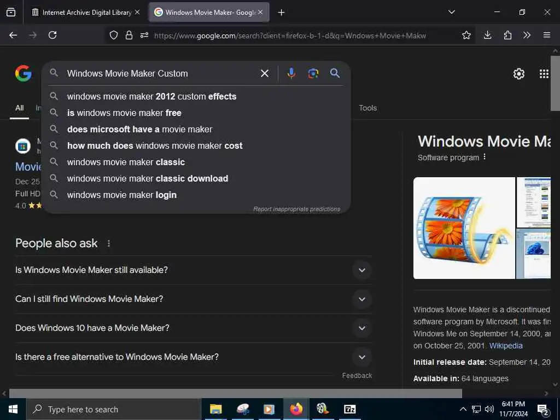Click the Firefox back arrow
Viewport: 560px width, 420px height.
13,35
